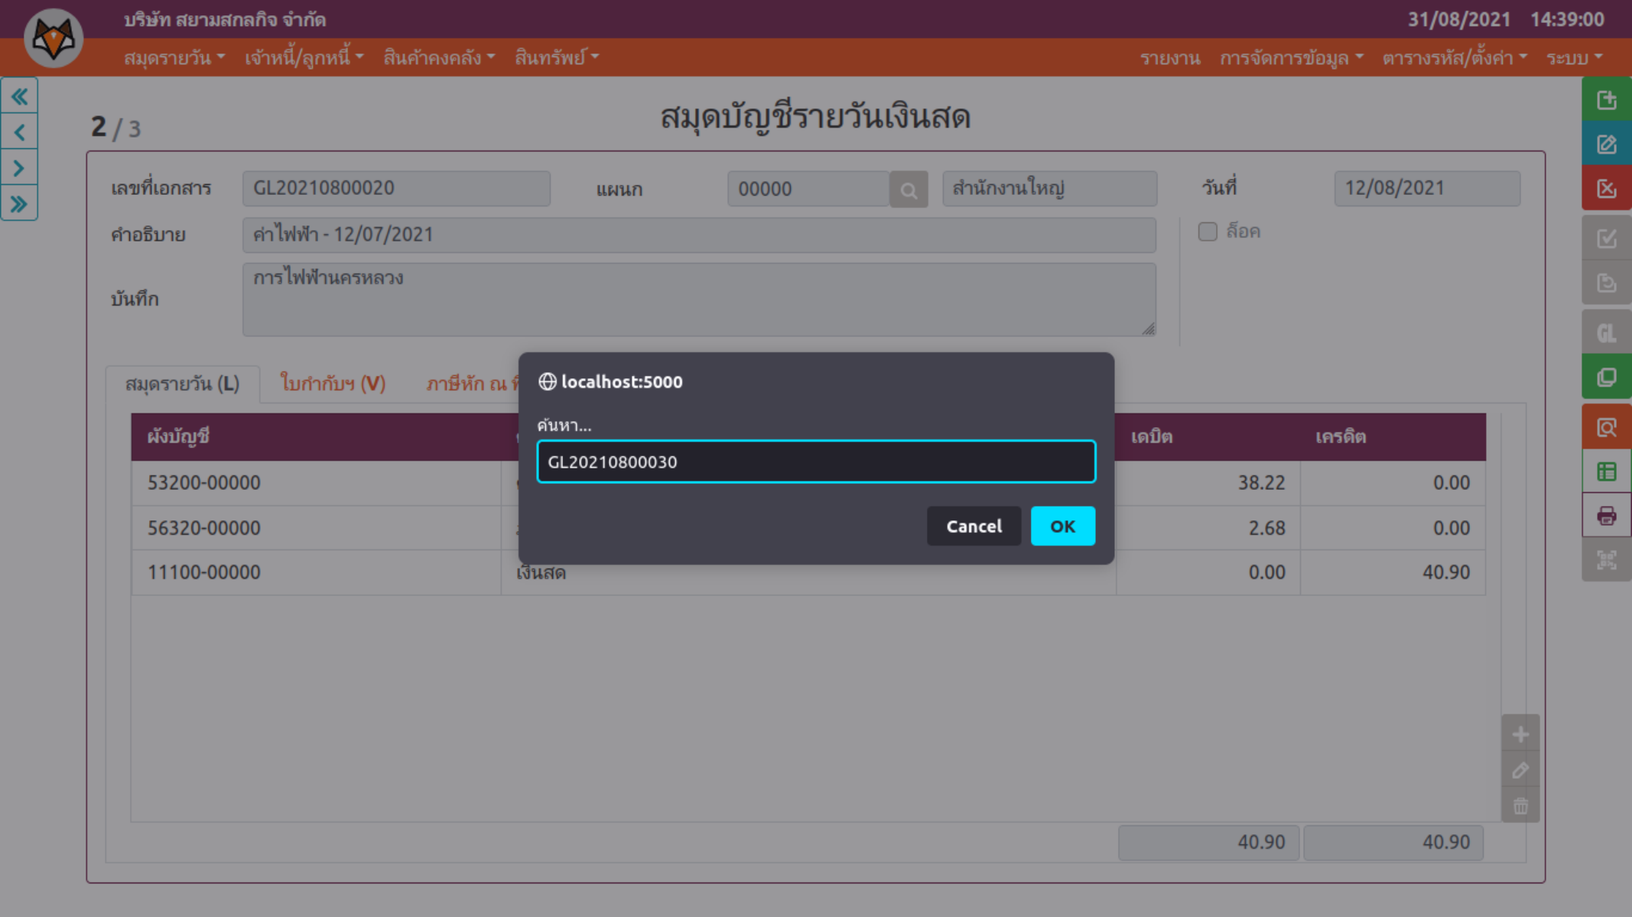Switch to the ภาษีหัก ณ tab
The height and width of the screenshot is (917, 1632).
pyautogui.click(x=472, y=384)
